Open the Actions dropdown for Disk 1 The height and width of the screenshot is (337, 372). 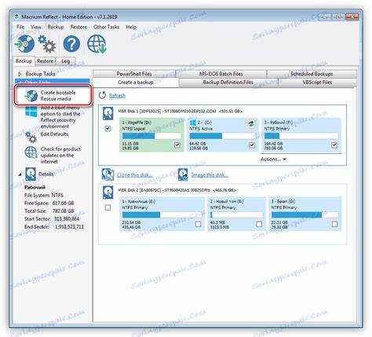click(273, 159)
